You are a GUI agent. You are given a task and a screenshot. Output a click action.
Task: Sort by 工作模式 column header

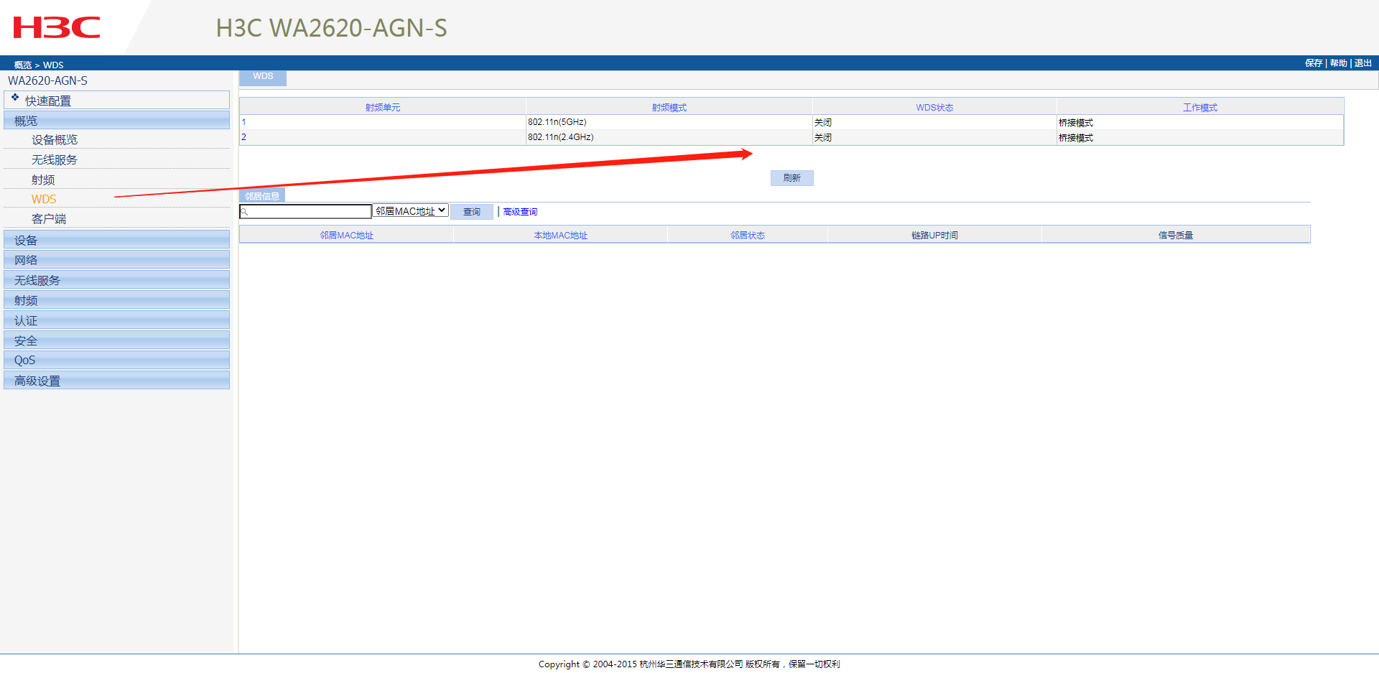pos(1200,108)
